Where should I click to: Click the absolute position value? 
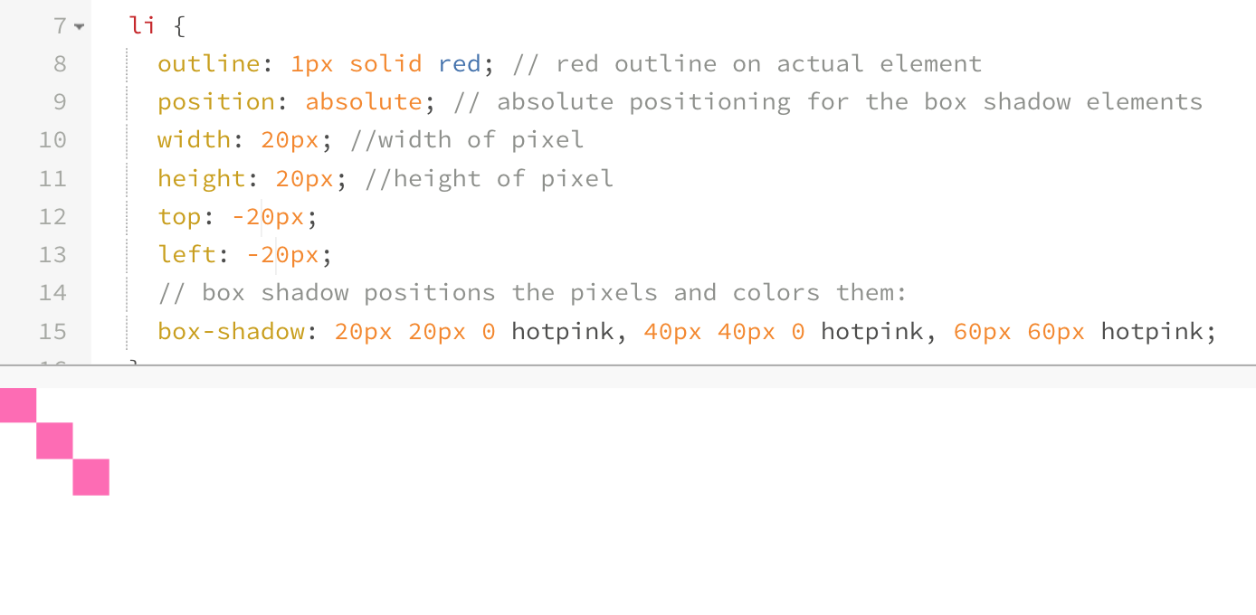[x=364, y=102]
